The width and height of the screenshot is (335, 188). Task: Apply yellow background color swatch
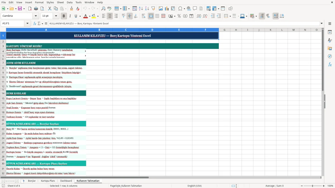coord(94,16)
